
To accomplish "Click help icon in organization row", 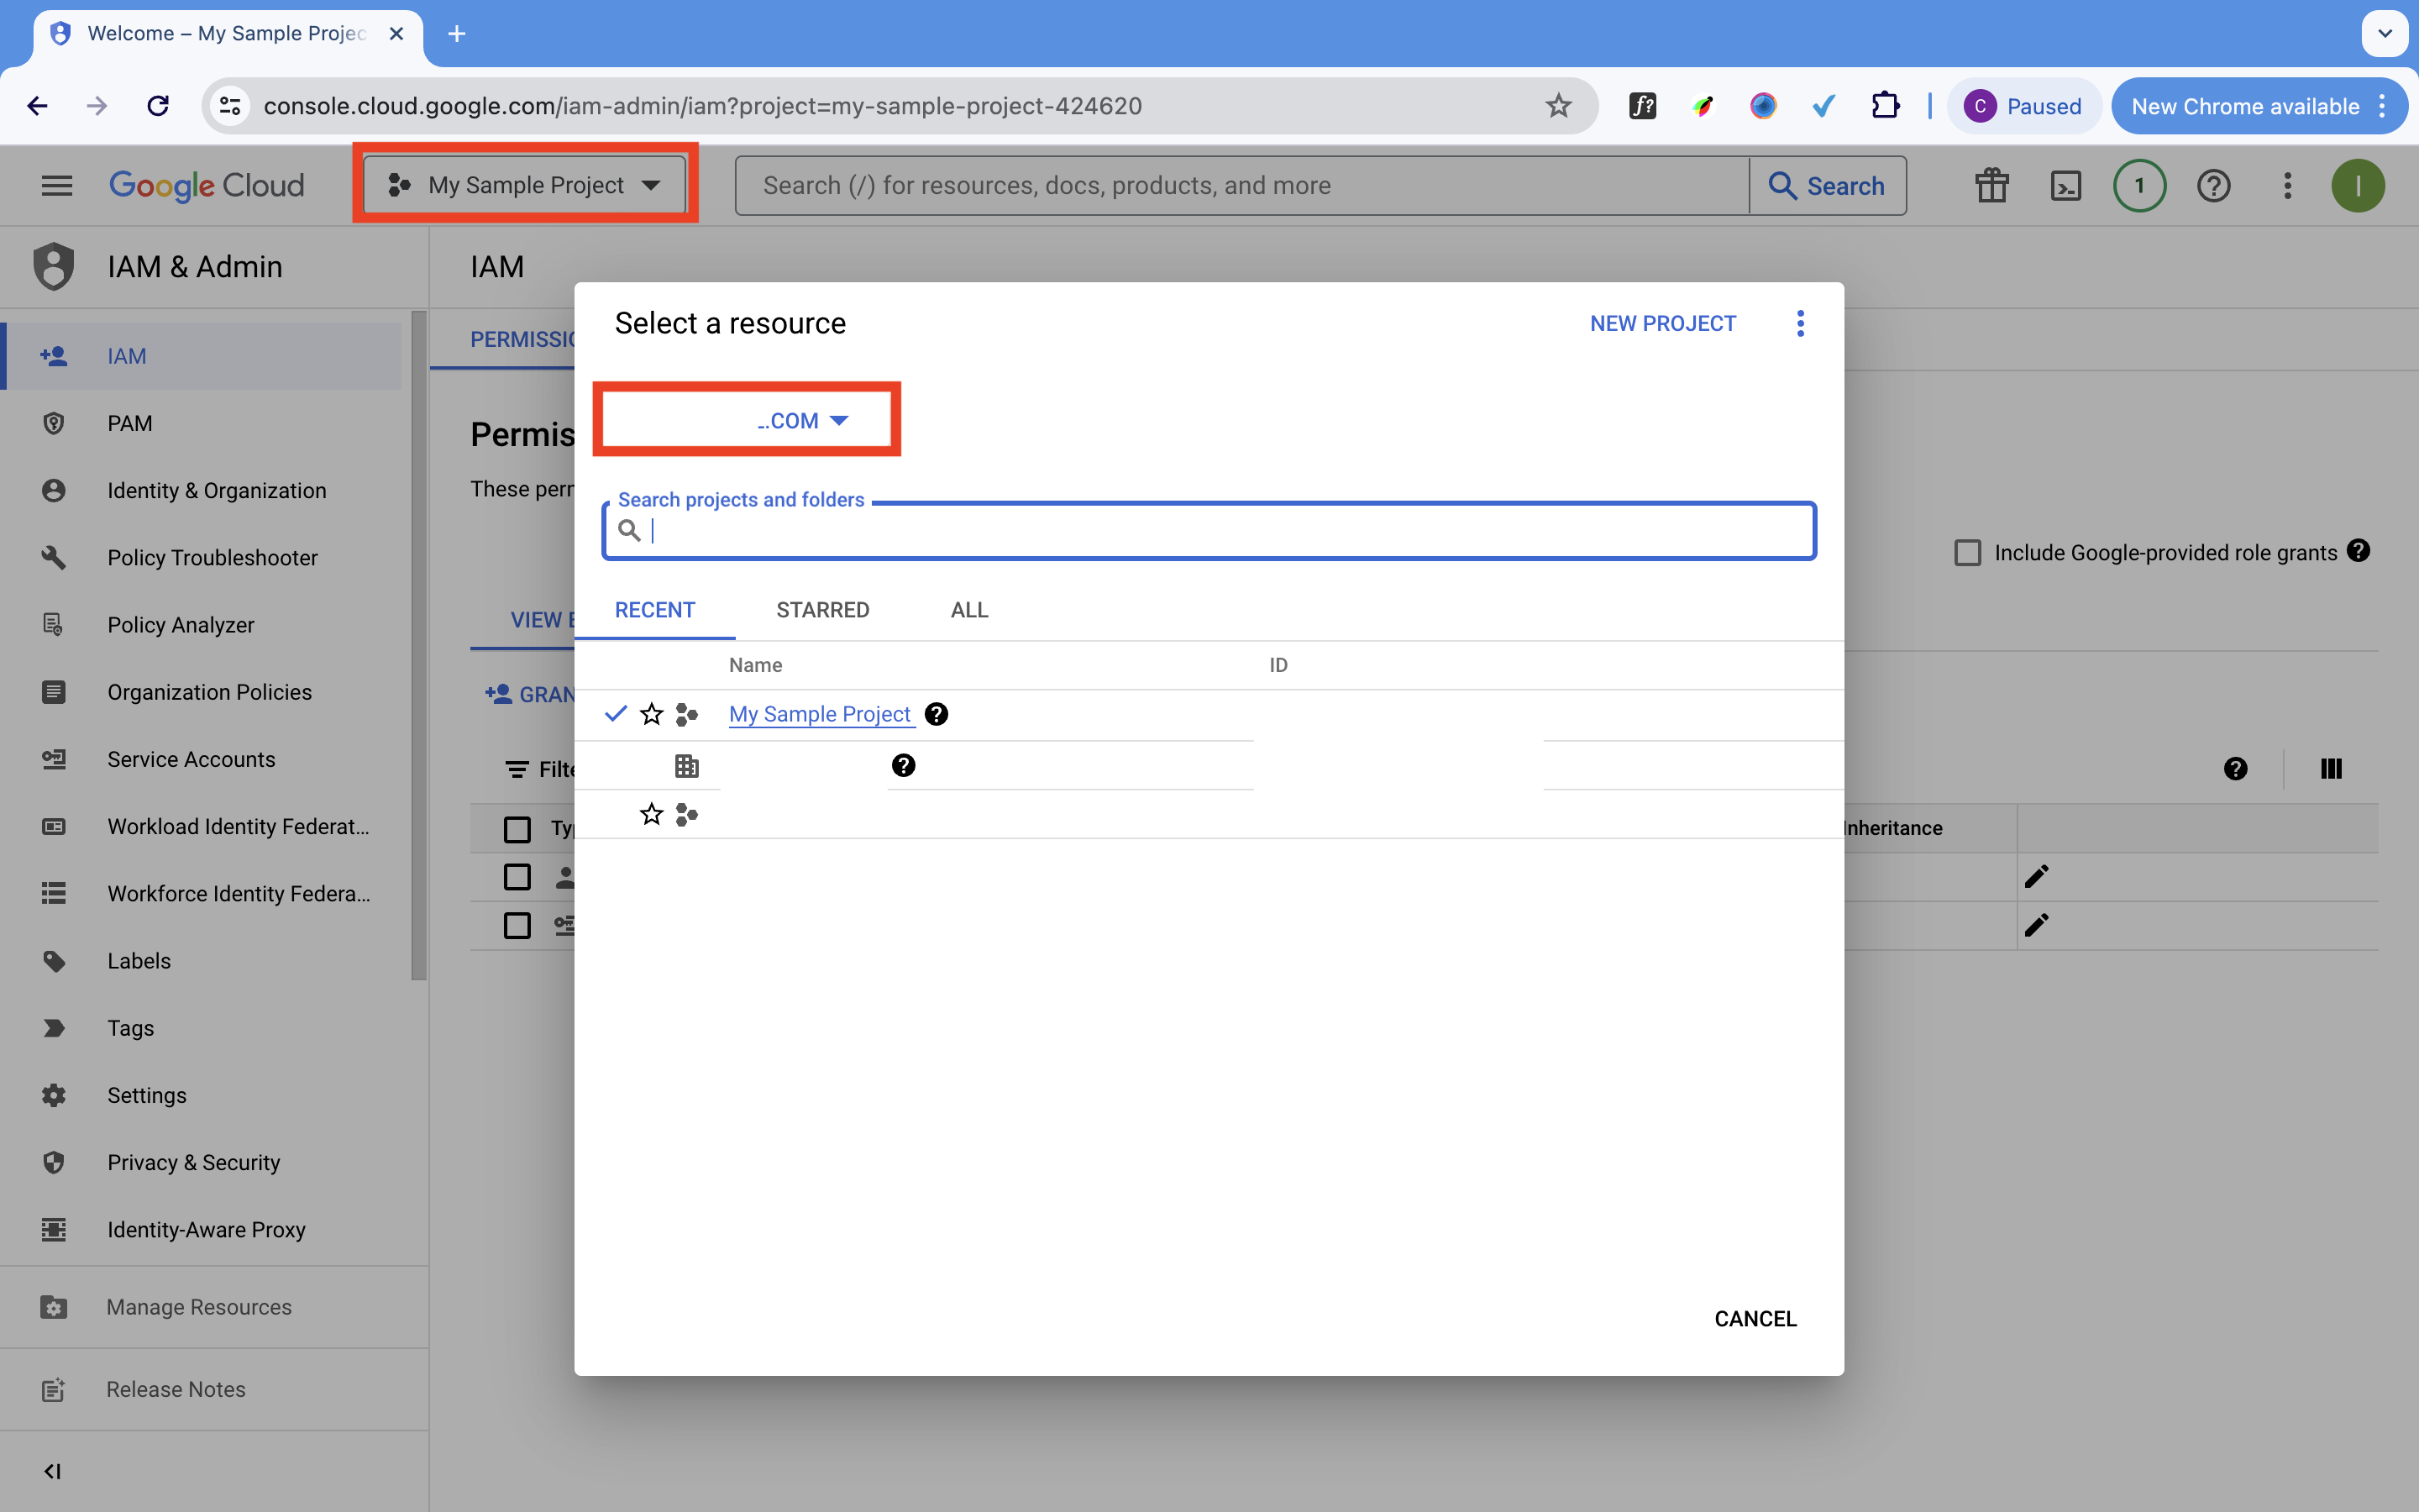I will pos(903,766).
